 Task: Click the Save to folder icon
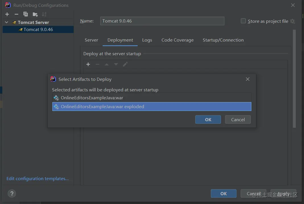[35, 14]
